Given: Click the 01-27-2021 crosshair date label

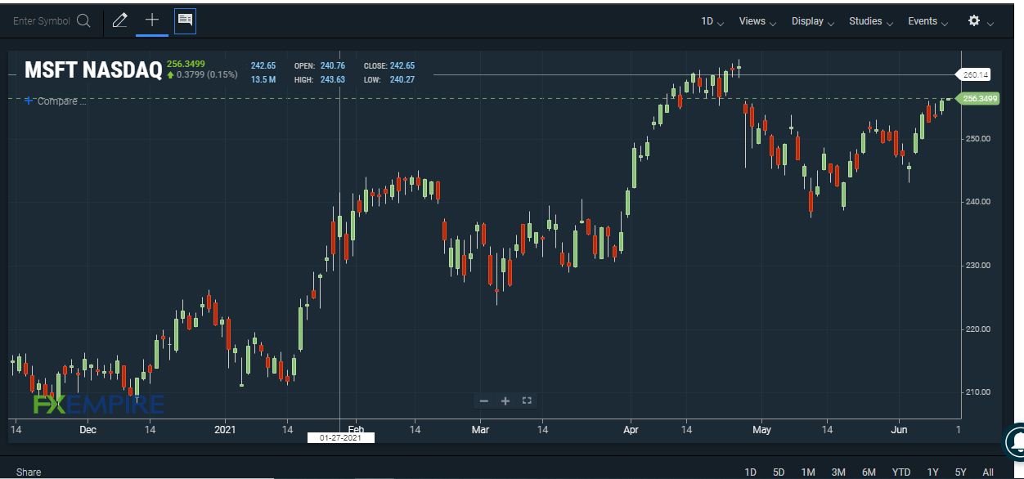Looking at the screenshot, I should pos(340,437).
